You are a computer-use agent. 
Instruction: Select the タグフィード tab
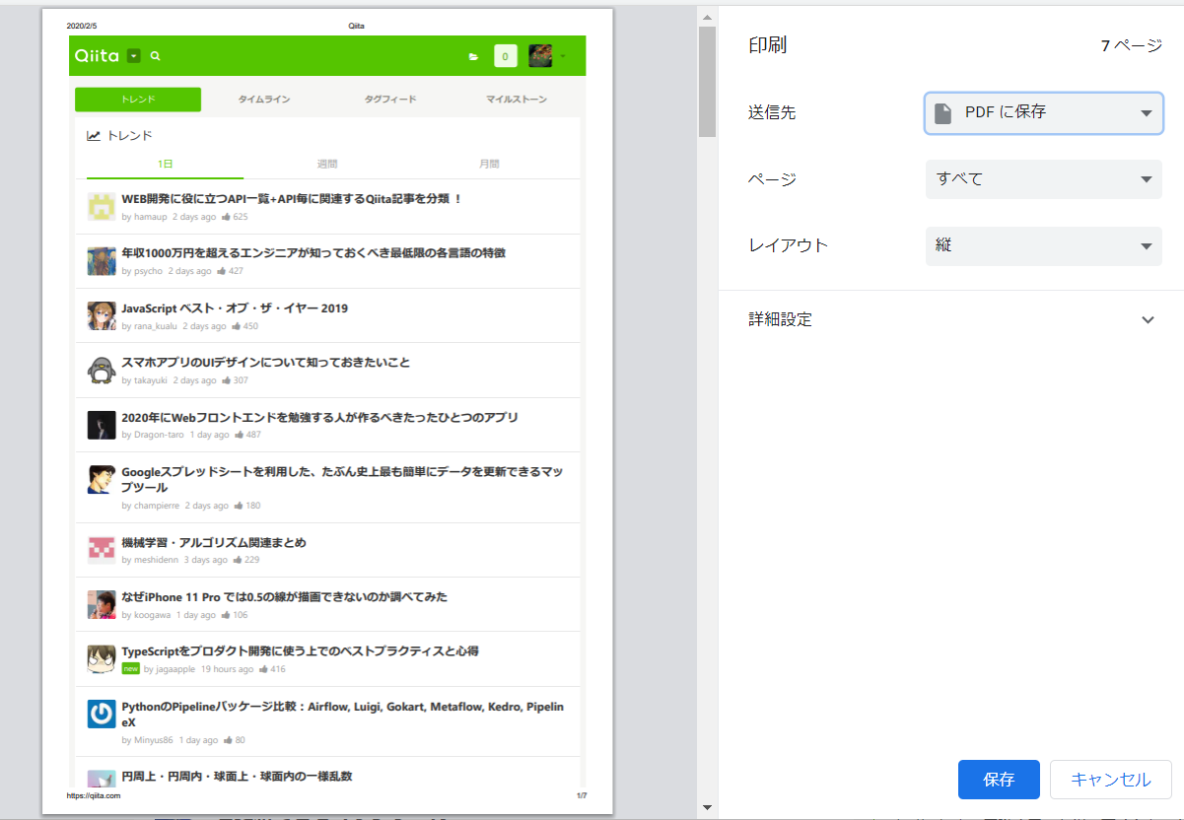[390, 100]
